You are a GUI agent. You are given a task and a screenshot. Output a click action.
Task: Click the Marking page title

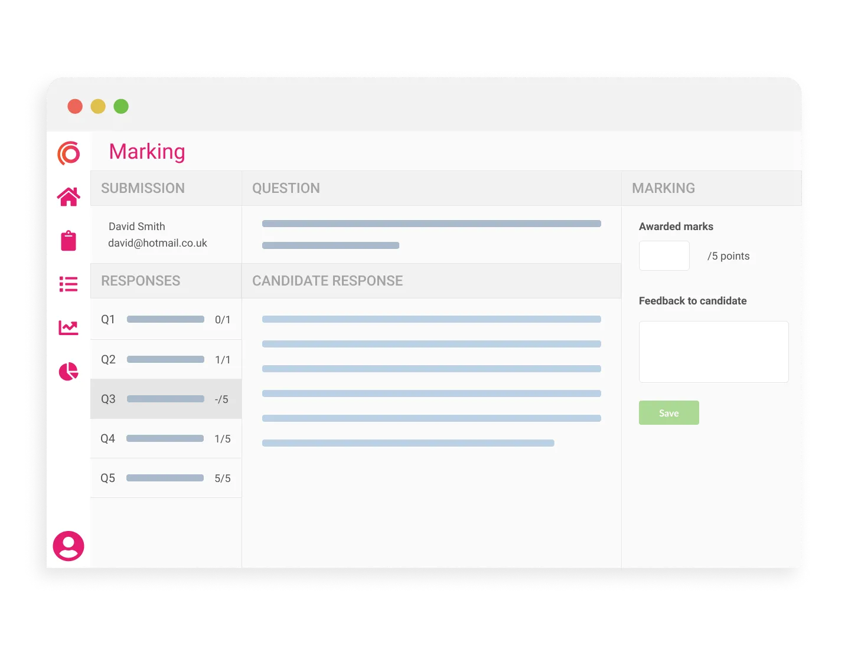(147, 152)
